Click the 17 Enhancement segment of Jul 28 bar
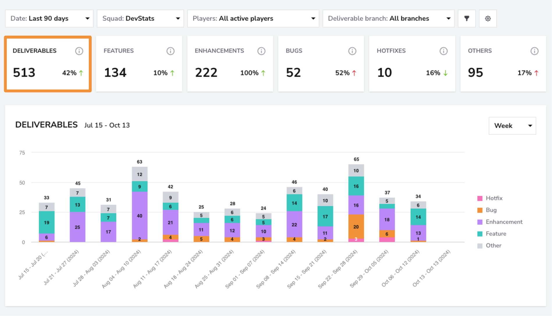Image resolution: width=552 pixels, height=316 pixels. (108, 232)
